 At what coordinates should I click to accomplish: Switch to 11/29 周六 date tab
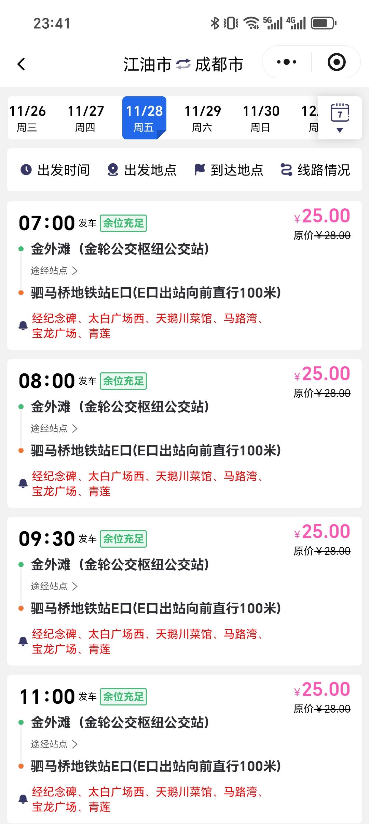pos(203,118)
